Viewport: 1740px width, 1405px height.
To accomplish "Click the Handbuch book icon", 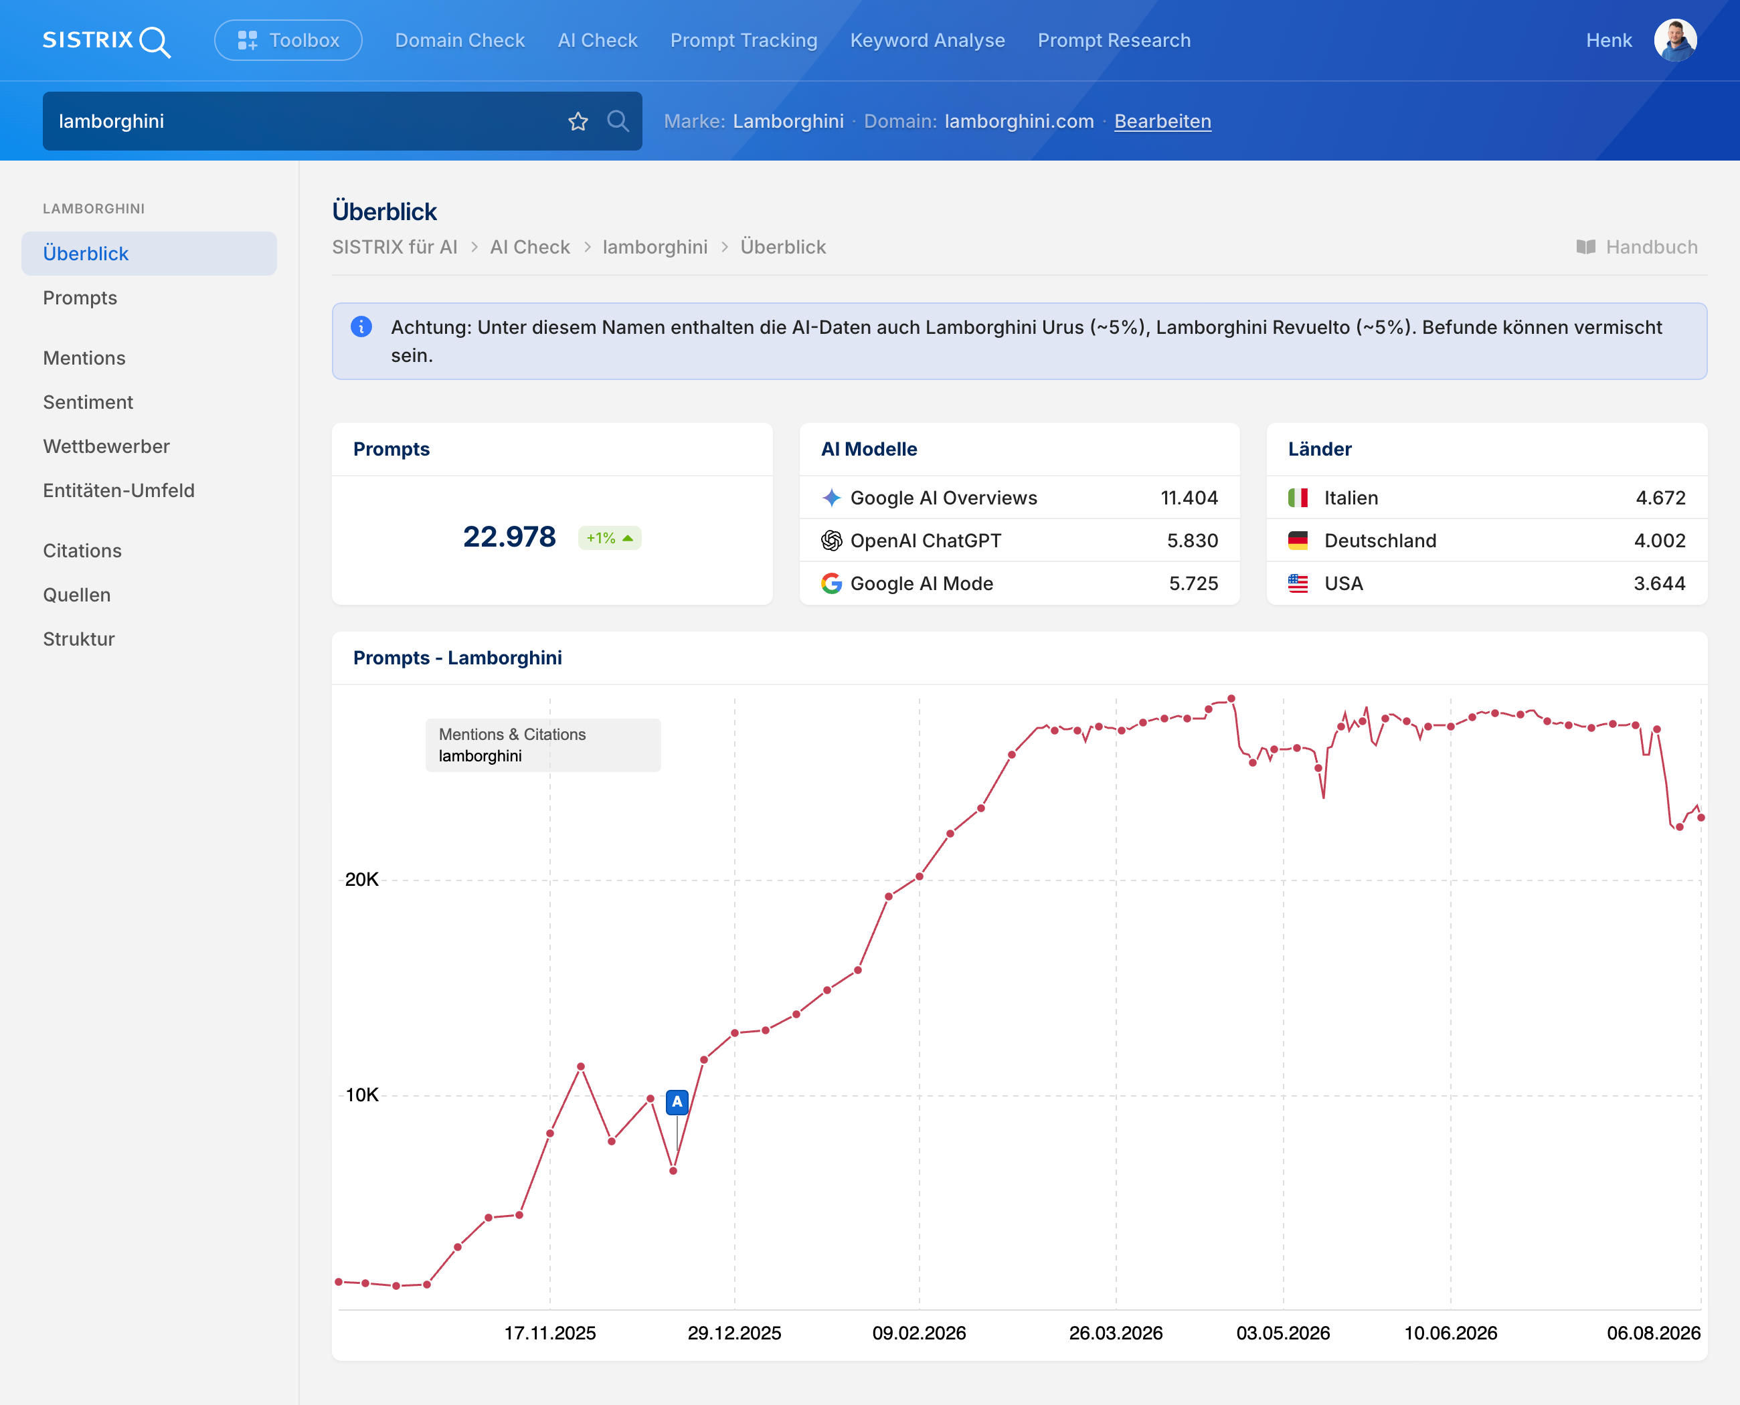I will click(x=1585, y=247).
